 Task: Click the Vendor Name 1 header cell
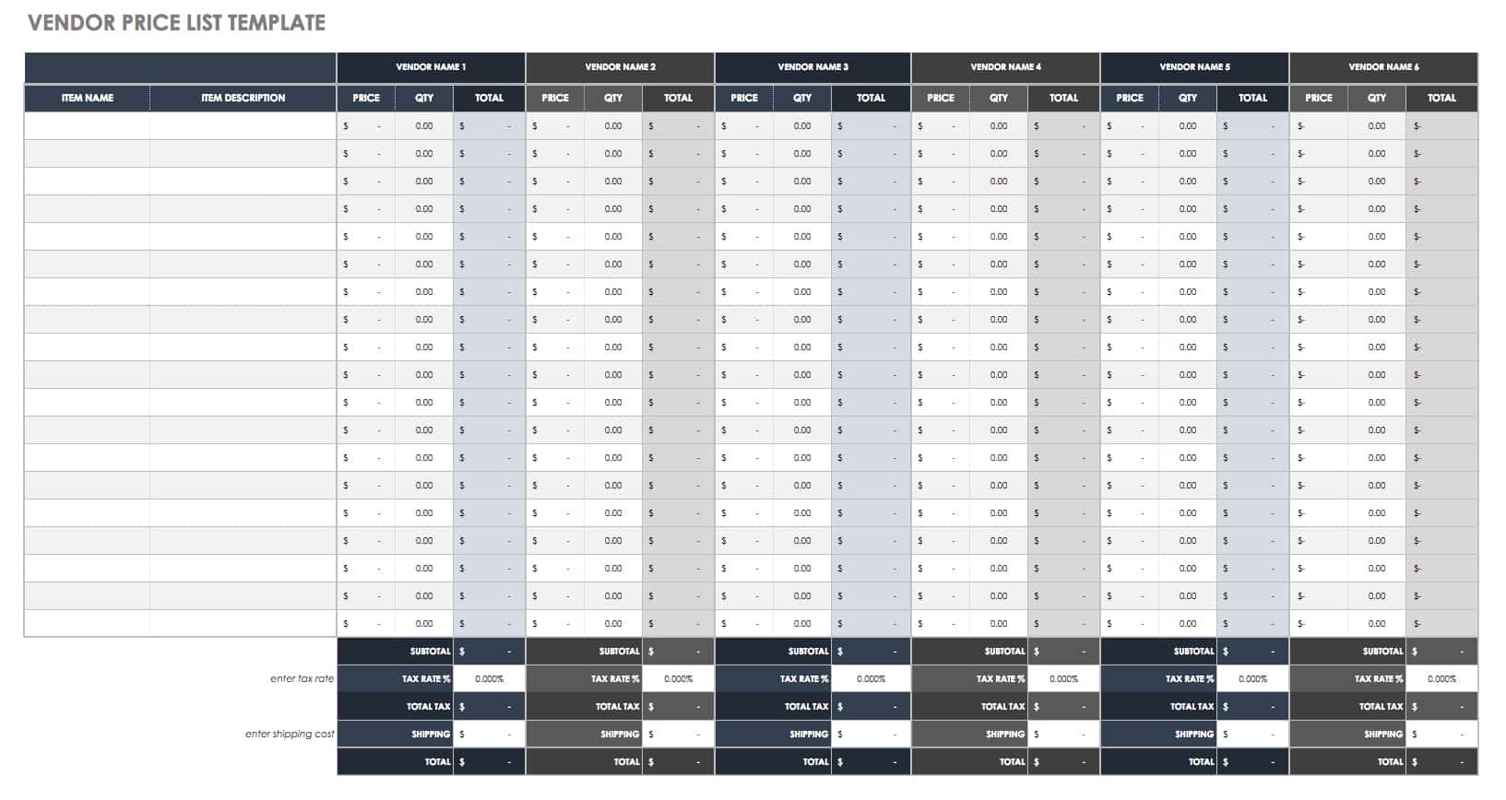431,67
